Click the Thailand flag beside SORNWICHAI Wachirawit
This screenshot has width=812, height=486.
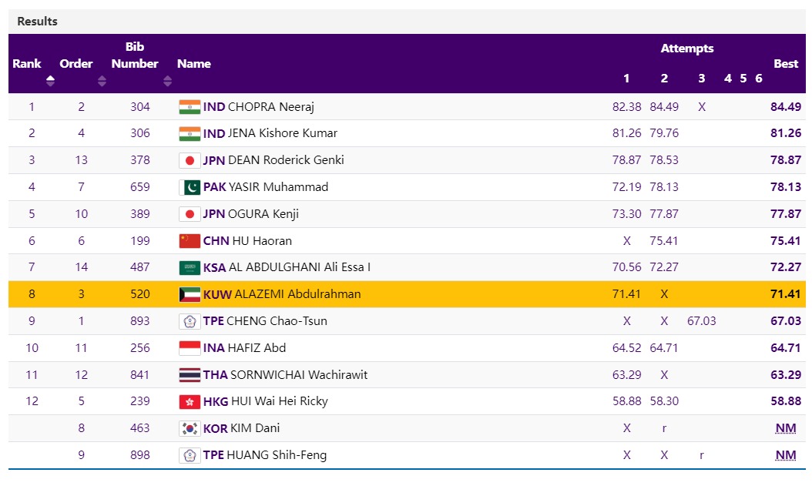pos(190,375)
